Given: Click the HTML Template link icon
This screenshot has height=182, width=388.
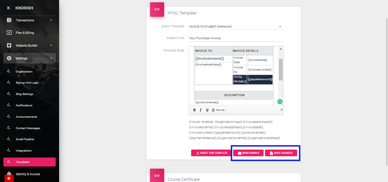Looking at the screenshot, I should point(157,9).
